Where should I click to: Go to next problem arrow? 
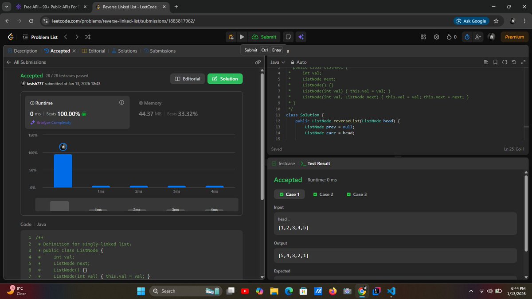click(77, 37)
